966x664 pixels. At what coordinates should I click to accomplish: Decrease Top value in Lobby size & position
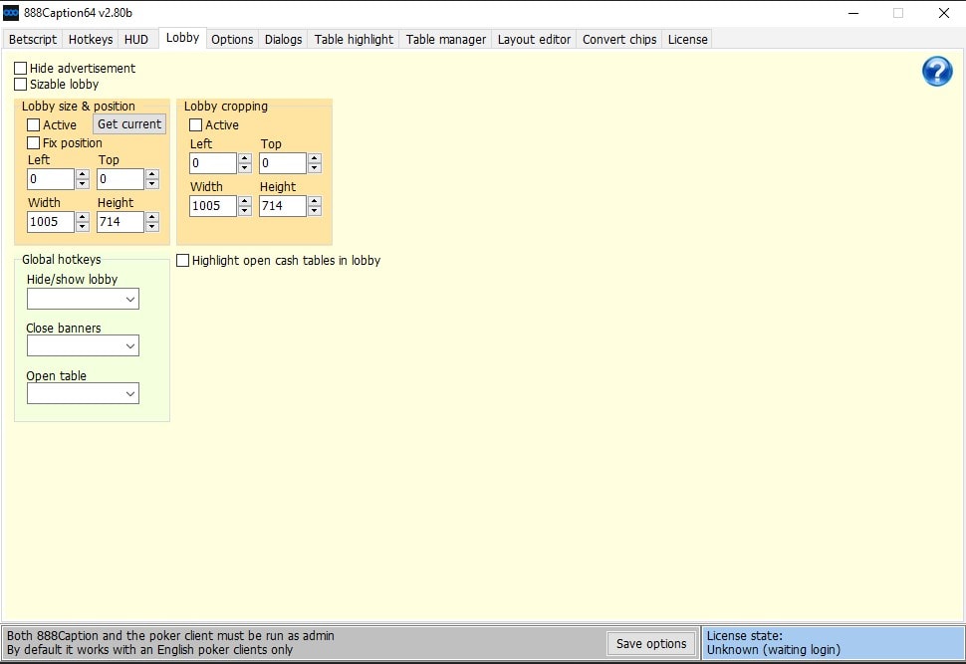pyautogui.click(x=152, y=184)
